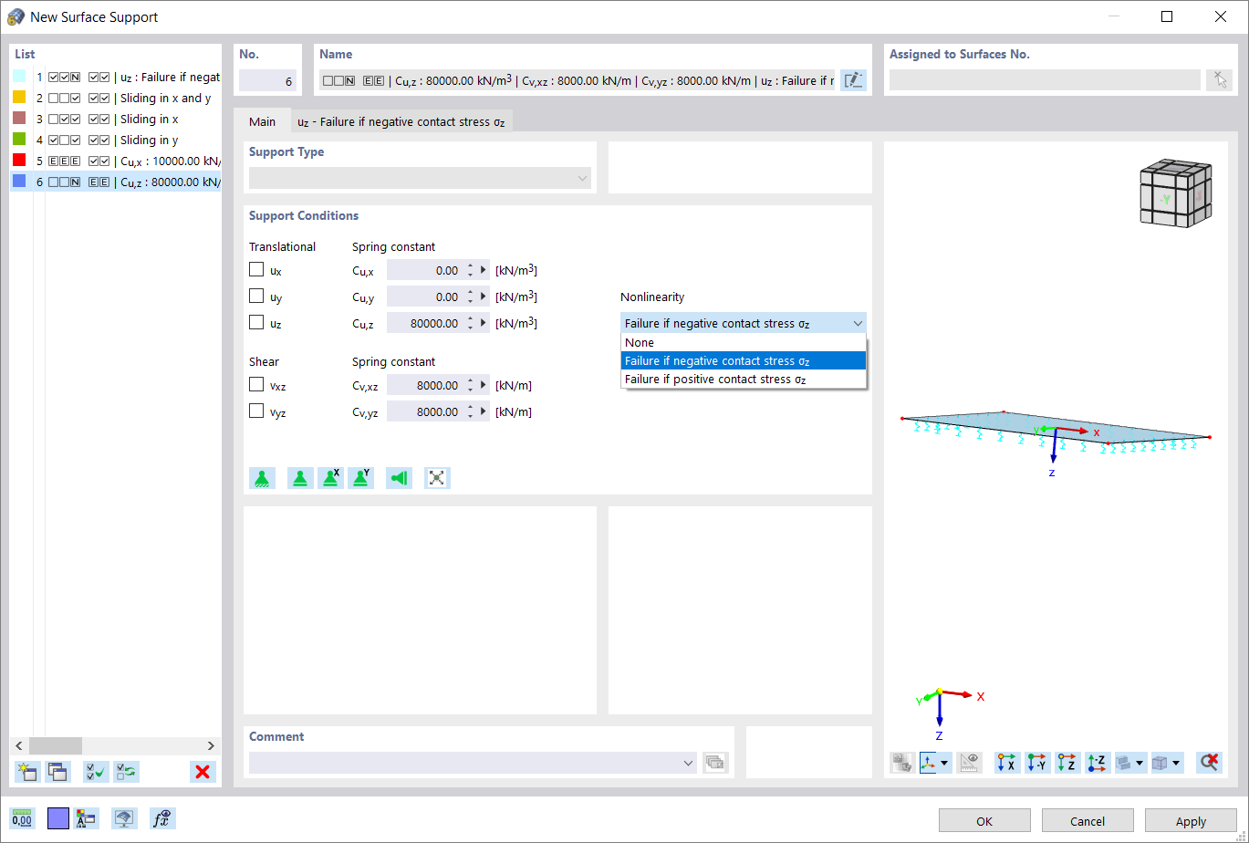Enable the ux translational support checkbox
1249x843 pixels.
click(256, 270)
